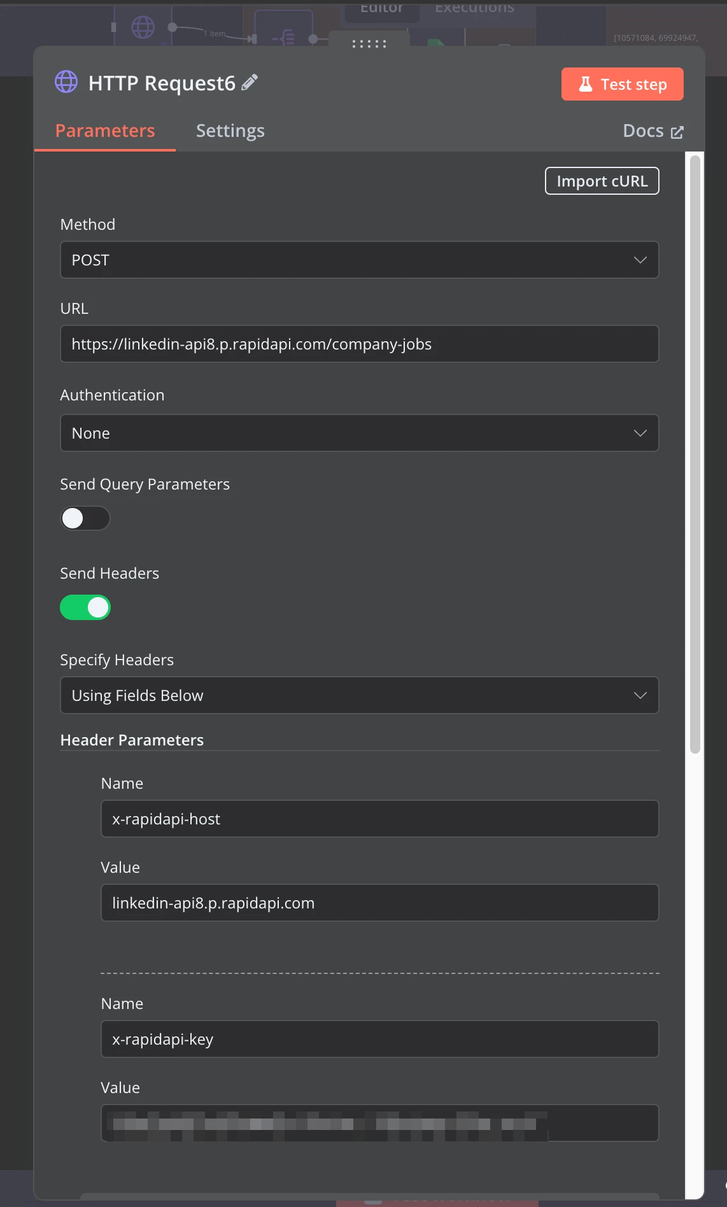Edit the x-rapidapi-key name field

[x=379, y=1039]
